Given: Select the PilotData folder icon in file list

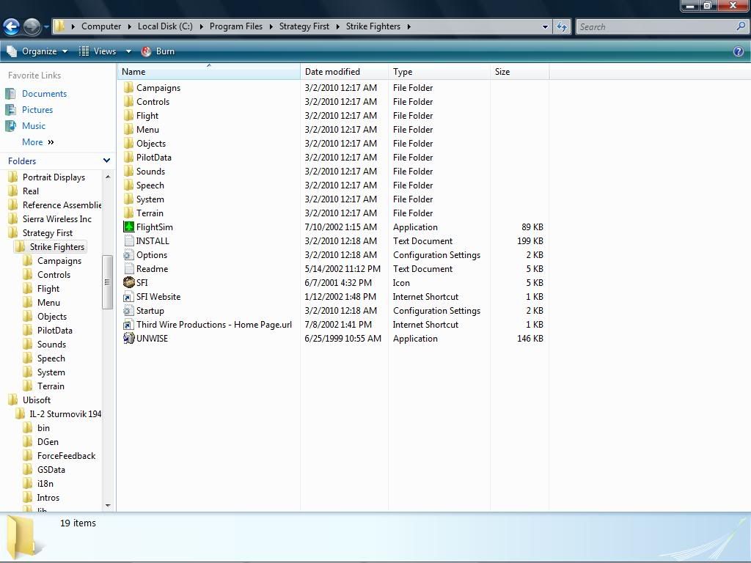Looking at the screenshot, I should pos(128,157).
